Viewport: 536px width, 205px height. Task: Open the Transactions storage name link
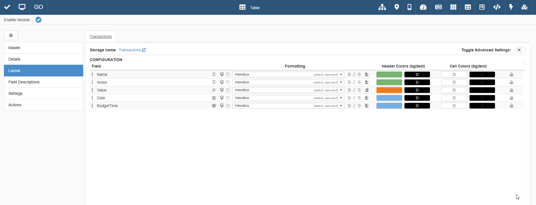click(132, 50)
